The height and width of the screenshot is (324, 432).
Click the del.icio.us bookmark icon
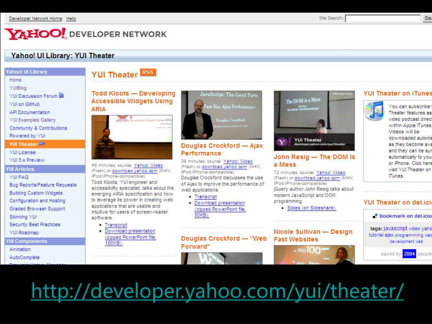tap(375, 216)
